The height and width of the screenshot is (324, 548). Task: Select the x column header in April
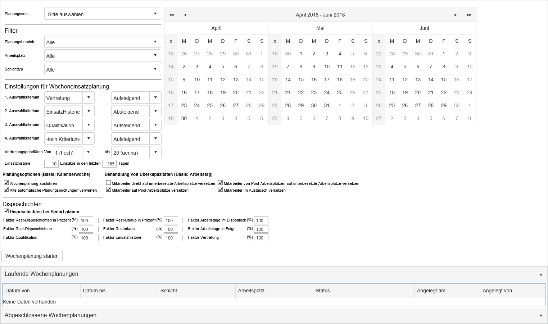171,41
